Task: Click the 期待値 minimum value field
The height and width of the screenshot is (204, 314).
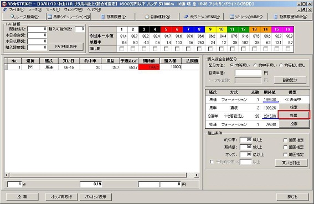Action: pos(246,147)
